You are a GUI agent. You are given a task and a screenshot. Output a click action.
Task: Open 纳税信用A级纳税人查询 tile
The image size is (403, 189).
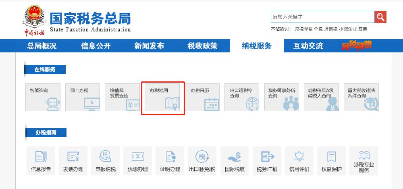click(x=321, y=97)
